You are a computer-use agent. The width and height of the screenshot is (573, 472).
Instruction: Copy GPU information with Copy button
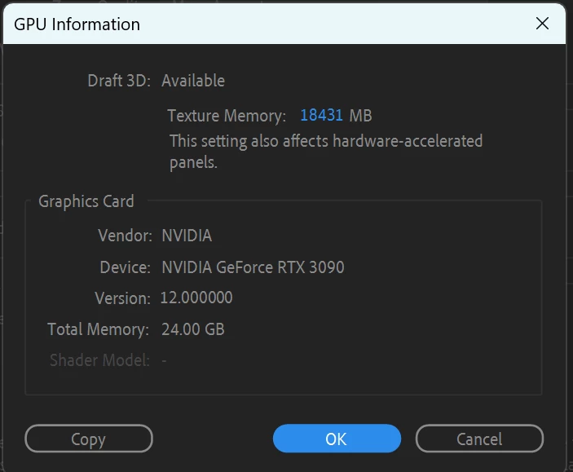(x=88, y=439)
